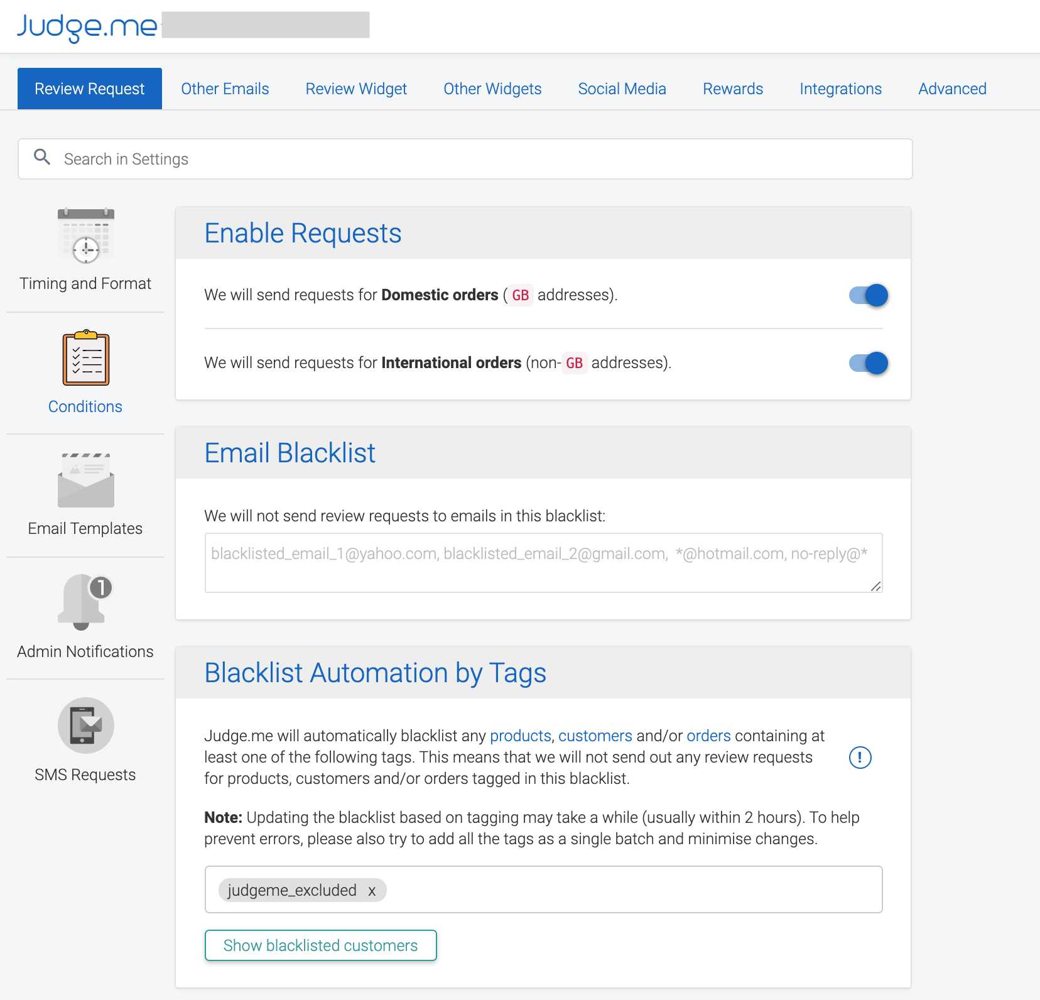Click the Search in Settings field
This screenshot has width=1040, height=1000.
tap(465, 159)
